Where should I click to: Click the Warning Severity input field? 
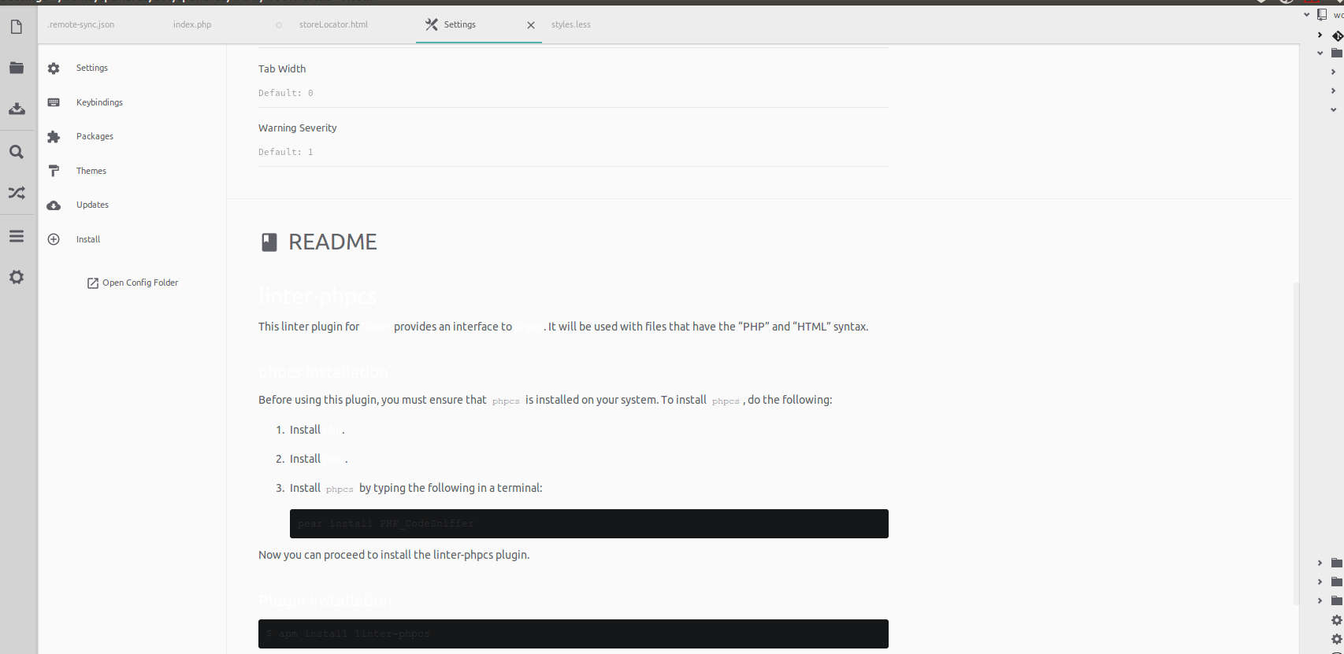(x=574, y=152)
